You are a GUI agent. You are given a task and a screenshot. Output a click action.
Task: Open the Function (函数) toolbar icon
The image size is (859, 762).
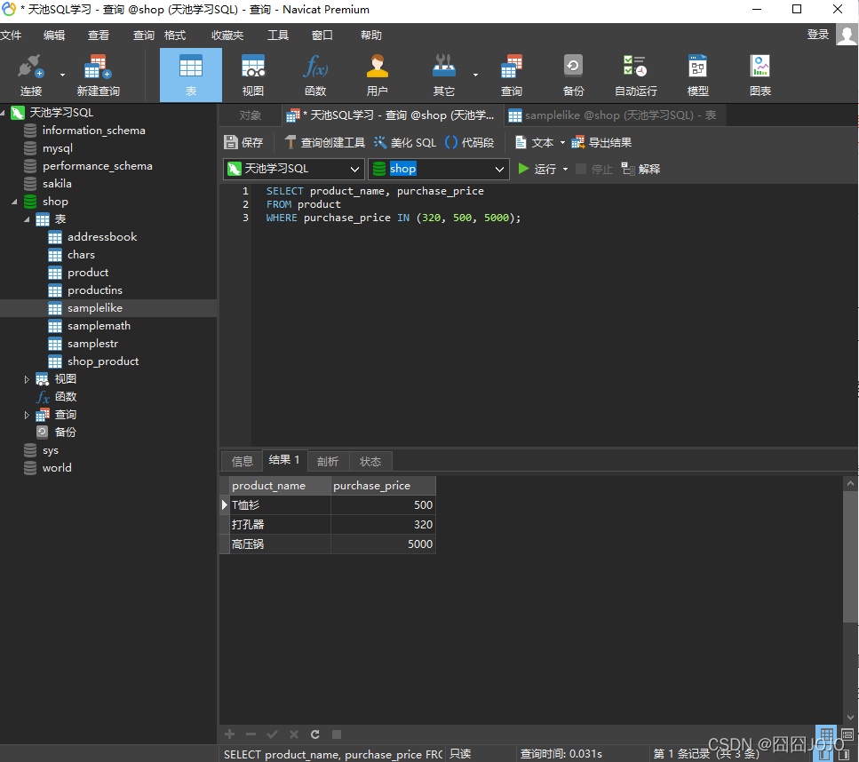pos(315,75)
